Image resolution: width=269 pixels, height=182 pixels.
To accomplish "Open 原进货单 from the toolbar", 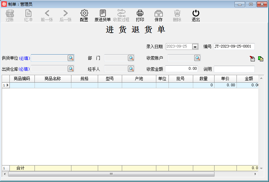I will click(103, 13).
